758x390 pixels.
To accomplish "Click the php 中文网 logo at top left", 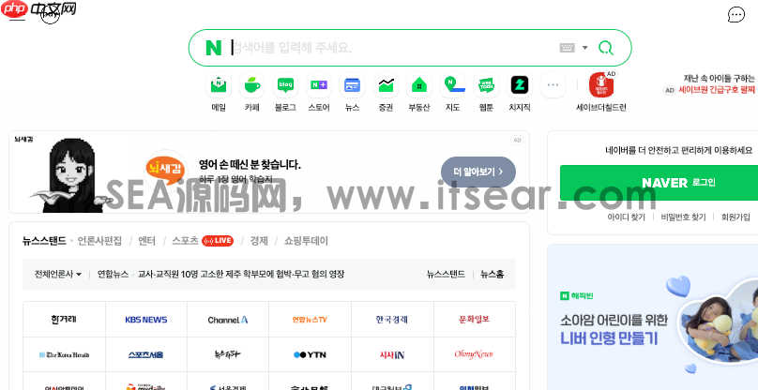I will click(38, 9).
